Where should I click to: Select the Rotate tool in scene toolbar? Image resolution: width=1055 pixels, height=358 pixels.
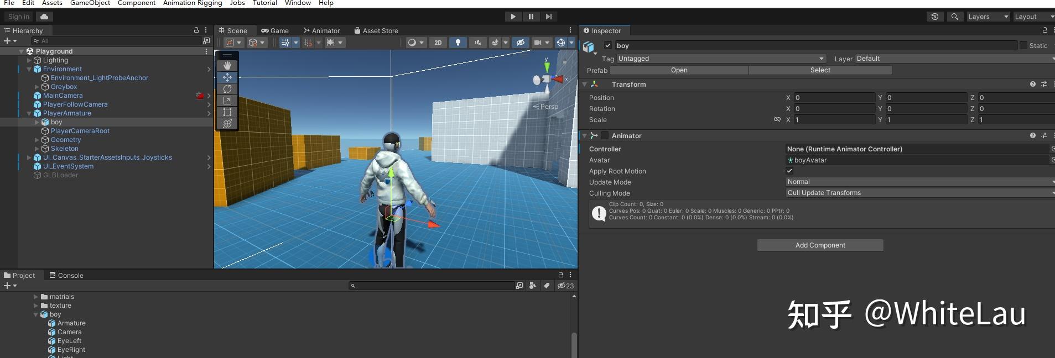227,89
